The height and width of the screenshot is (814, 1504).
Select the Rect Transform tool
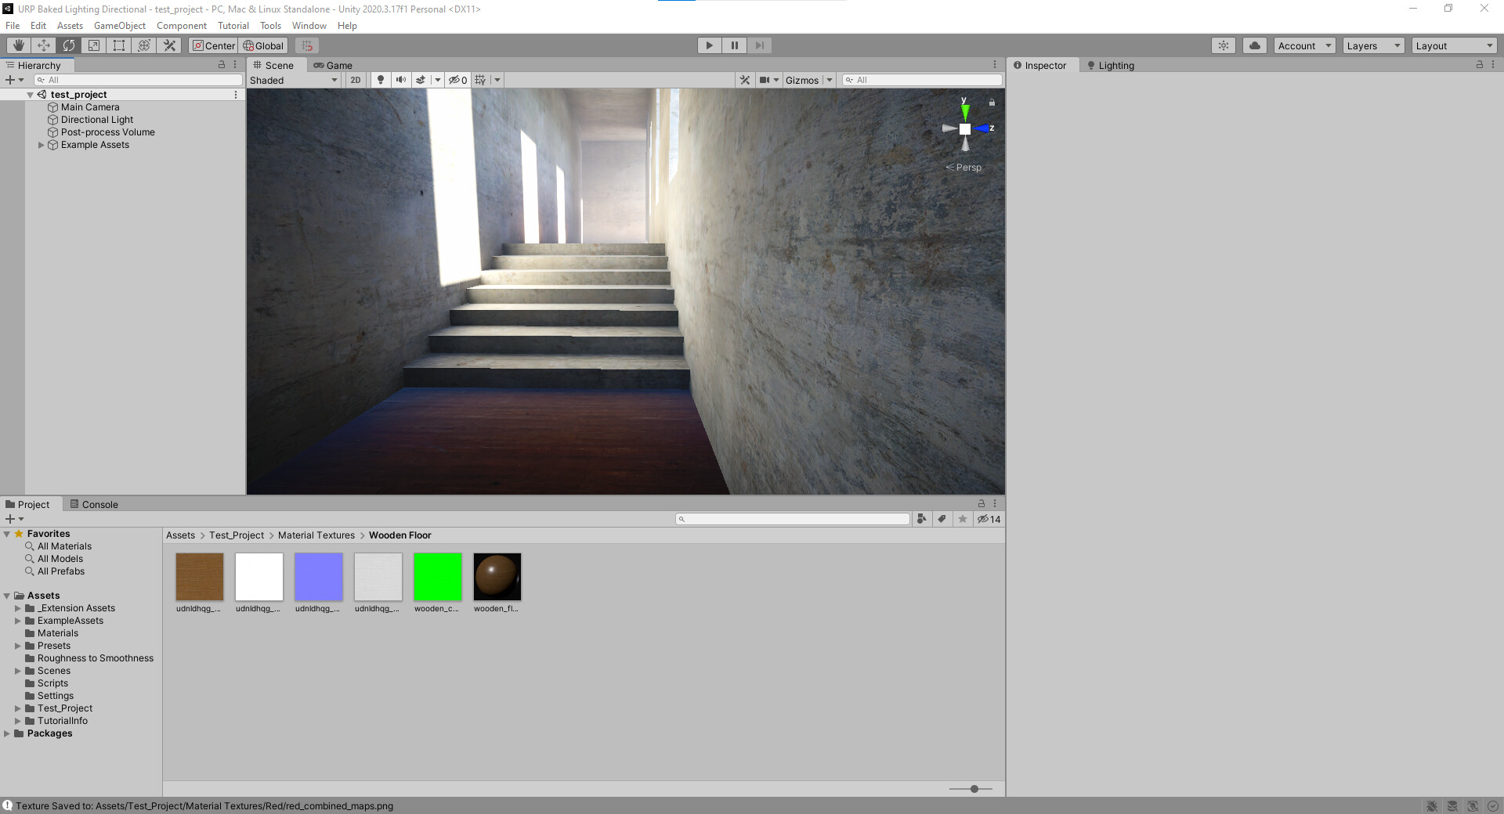click(119, 45)
